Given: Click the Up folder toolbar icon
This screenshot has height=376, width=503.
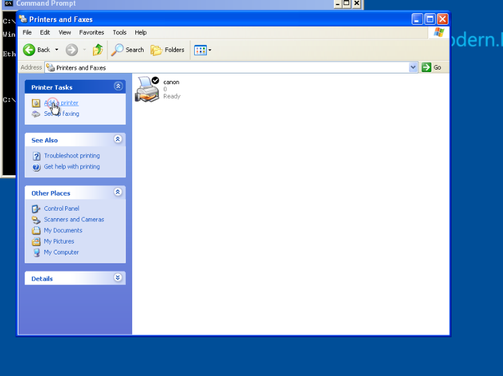Looking at the screenshot, I should click(97, 50).
